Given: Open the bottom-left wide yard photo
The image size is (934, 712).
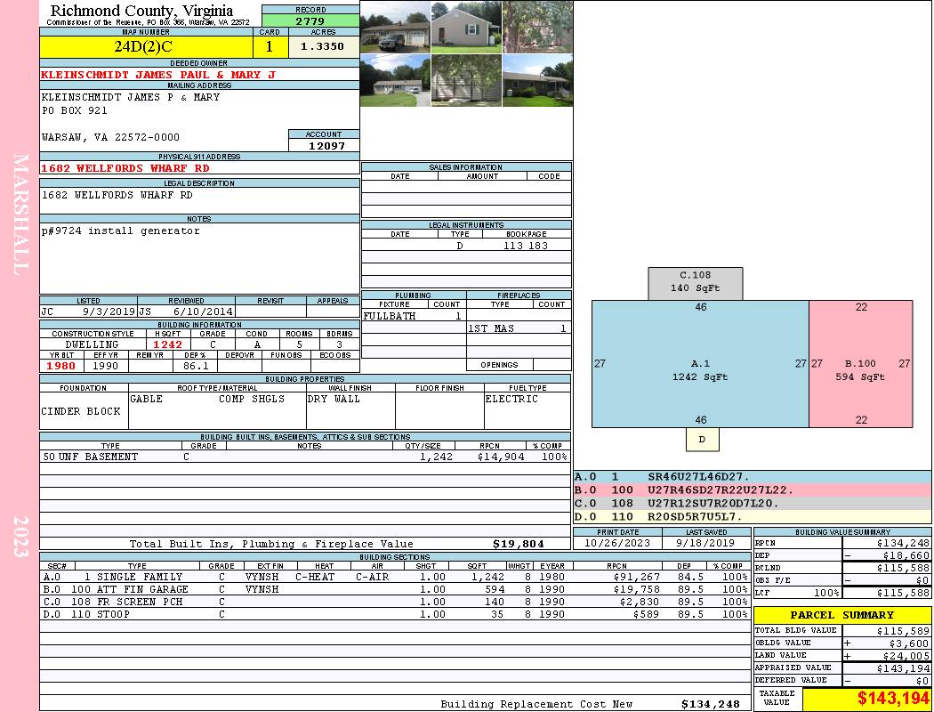Looking at the screenshot, I should tap(395, 80).
